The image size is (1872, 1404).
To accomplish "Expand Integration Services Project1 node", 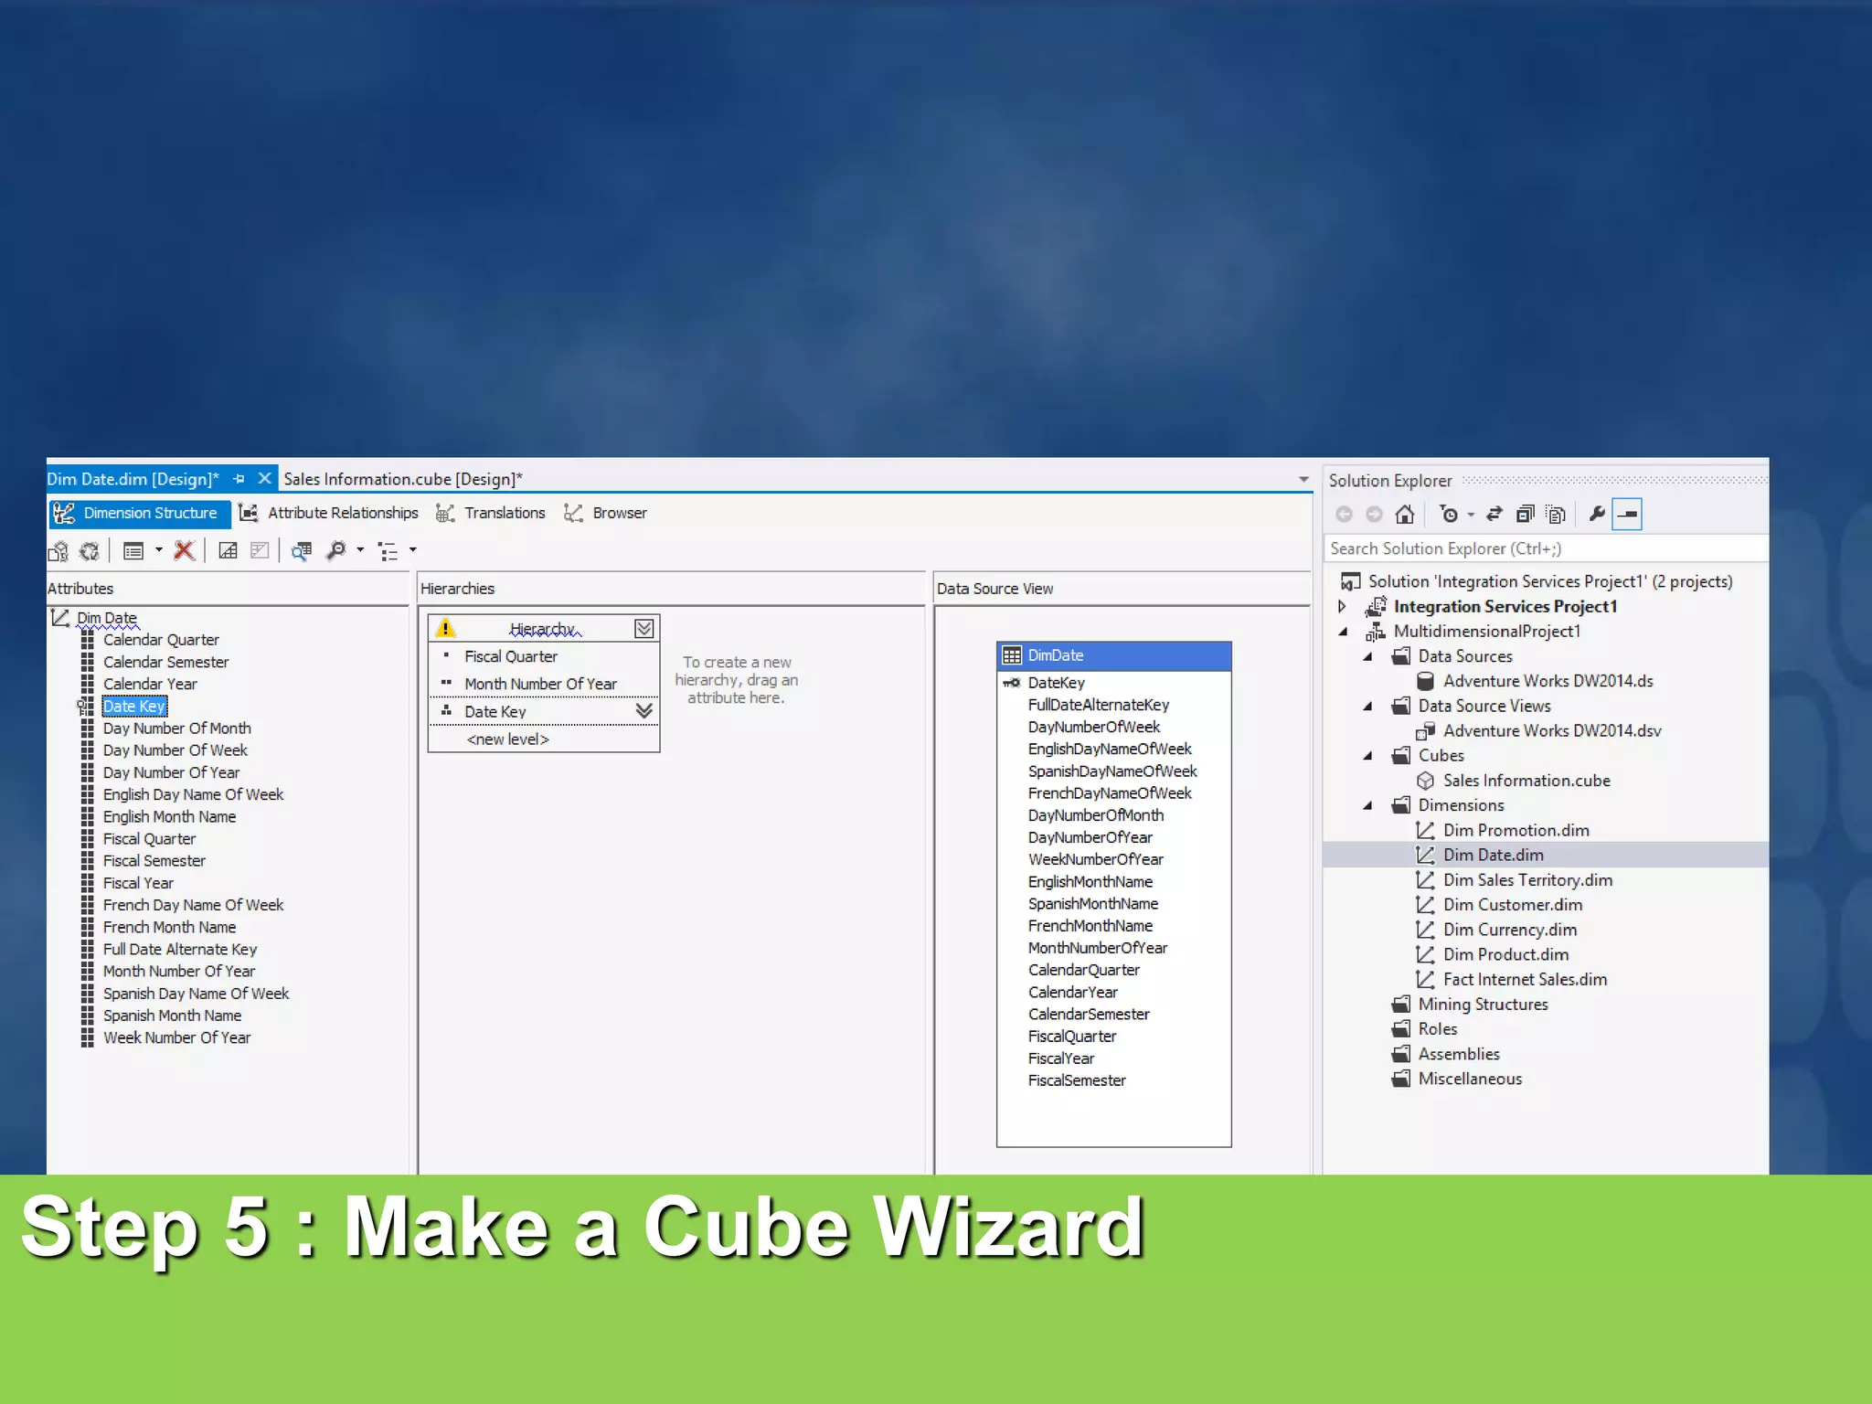I will [1342, 606].
